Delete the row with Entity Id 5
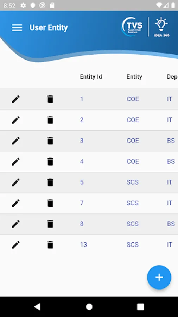 [50, 182]
